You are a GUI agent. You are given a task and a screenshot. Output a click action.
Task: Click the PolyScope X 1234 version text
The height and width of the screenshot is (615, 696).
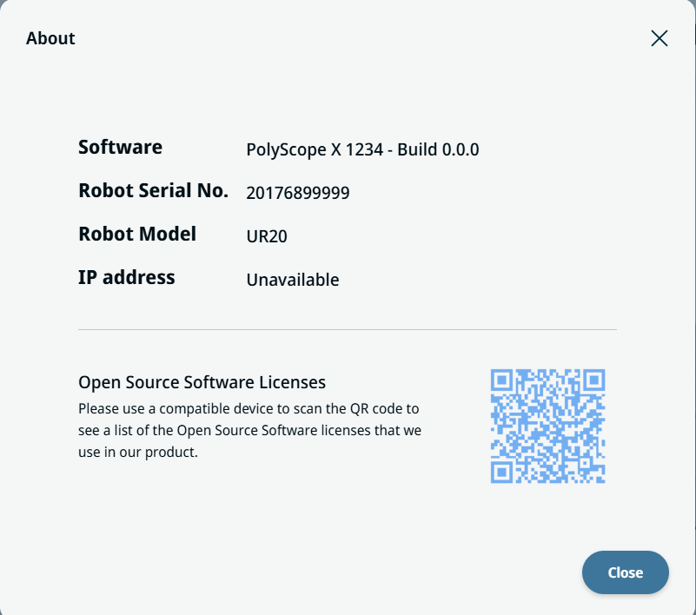(x=314, y=149)
